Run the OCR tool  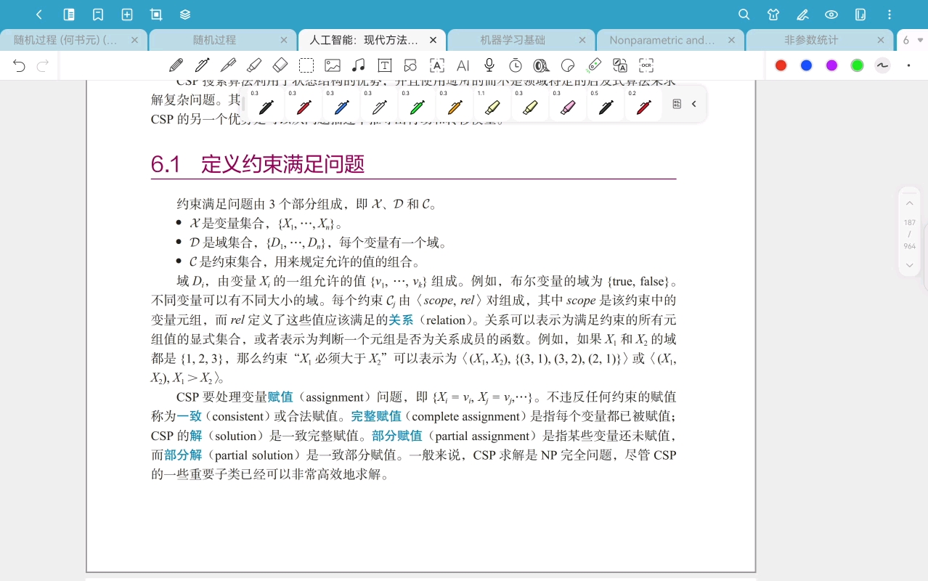point(646,65)
